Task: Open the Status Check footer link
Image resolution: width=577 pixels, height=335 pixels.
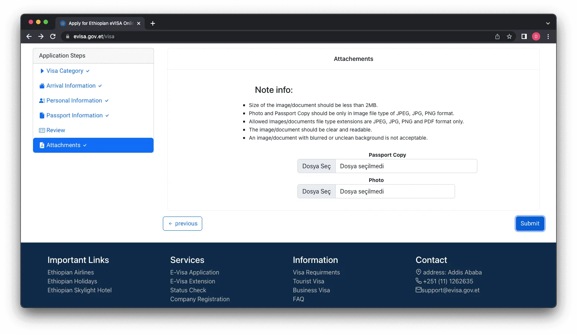Action: point(188,290)
